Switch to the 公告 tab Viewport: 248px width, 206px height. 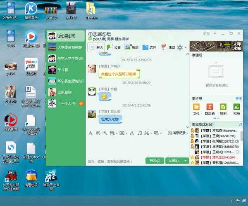click(x=114, y=47)
